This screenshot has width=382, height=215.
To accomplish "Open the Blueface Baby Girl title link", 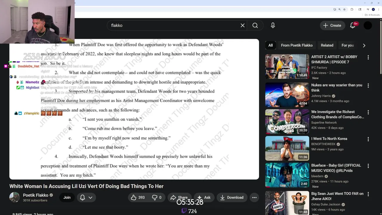I will [x=336, y=168].
